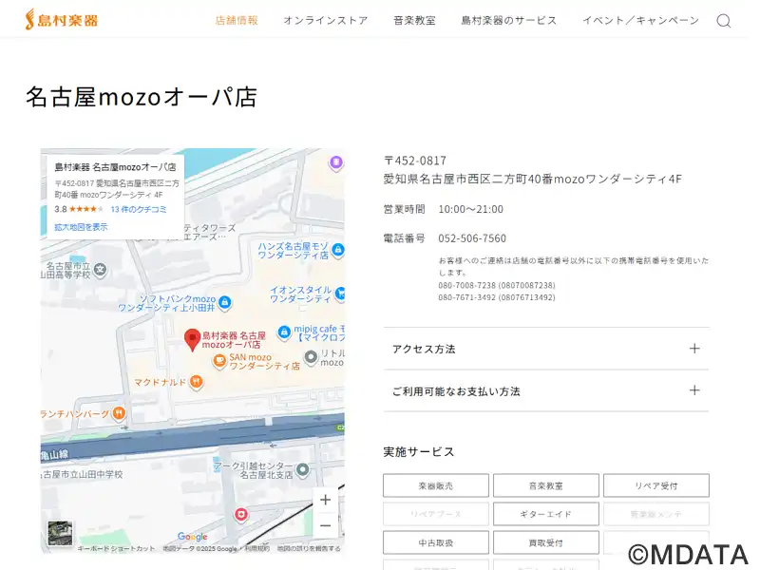
Task: Click the 実施サービス heading
Action: [419, 452]
